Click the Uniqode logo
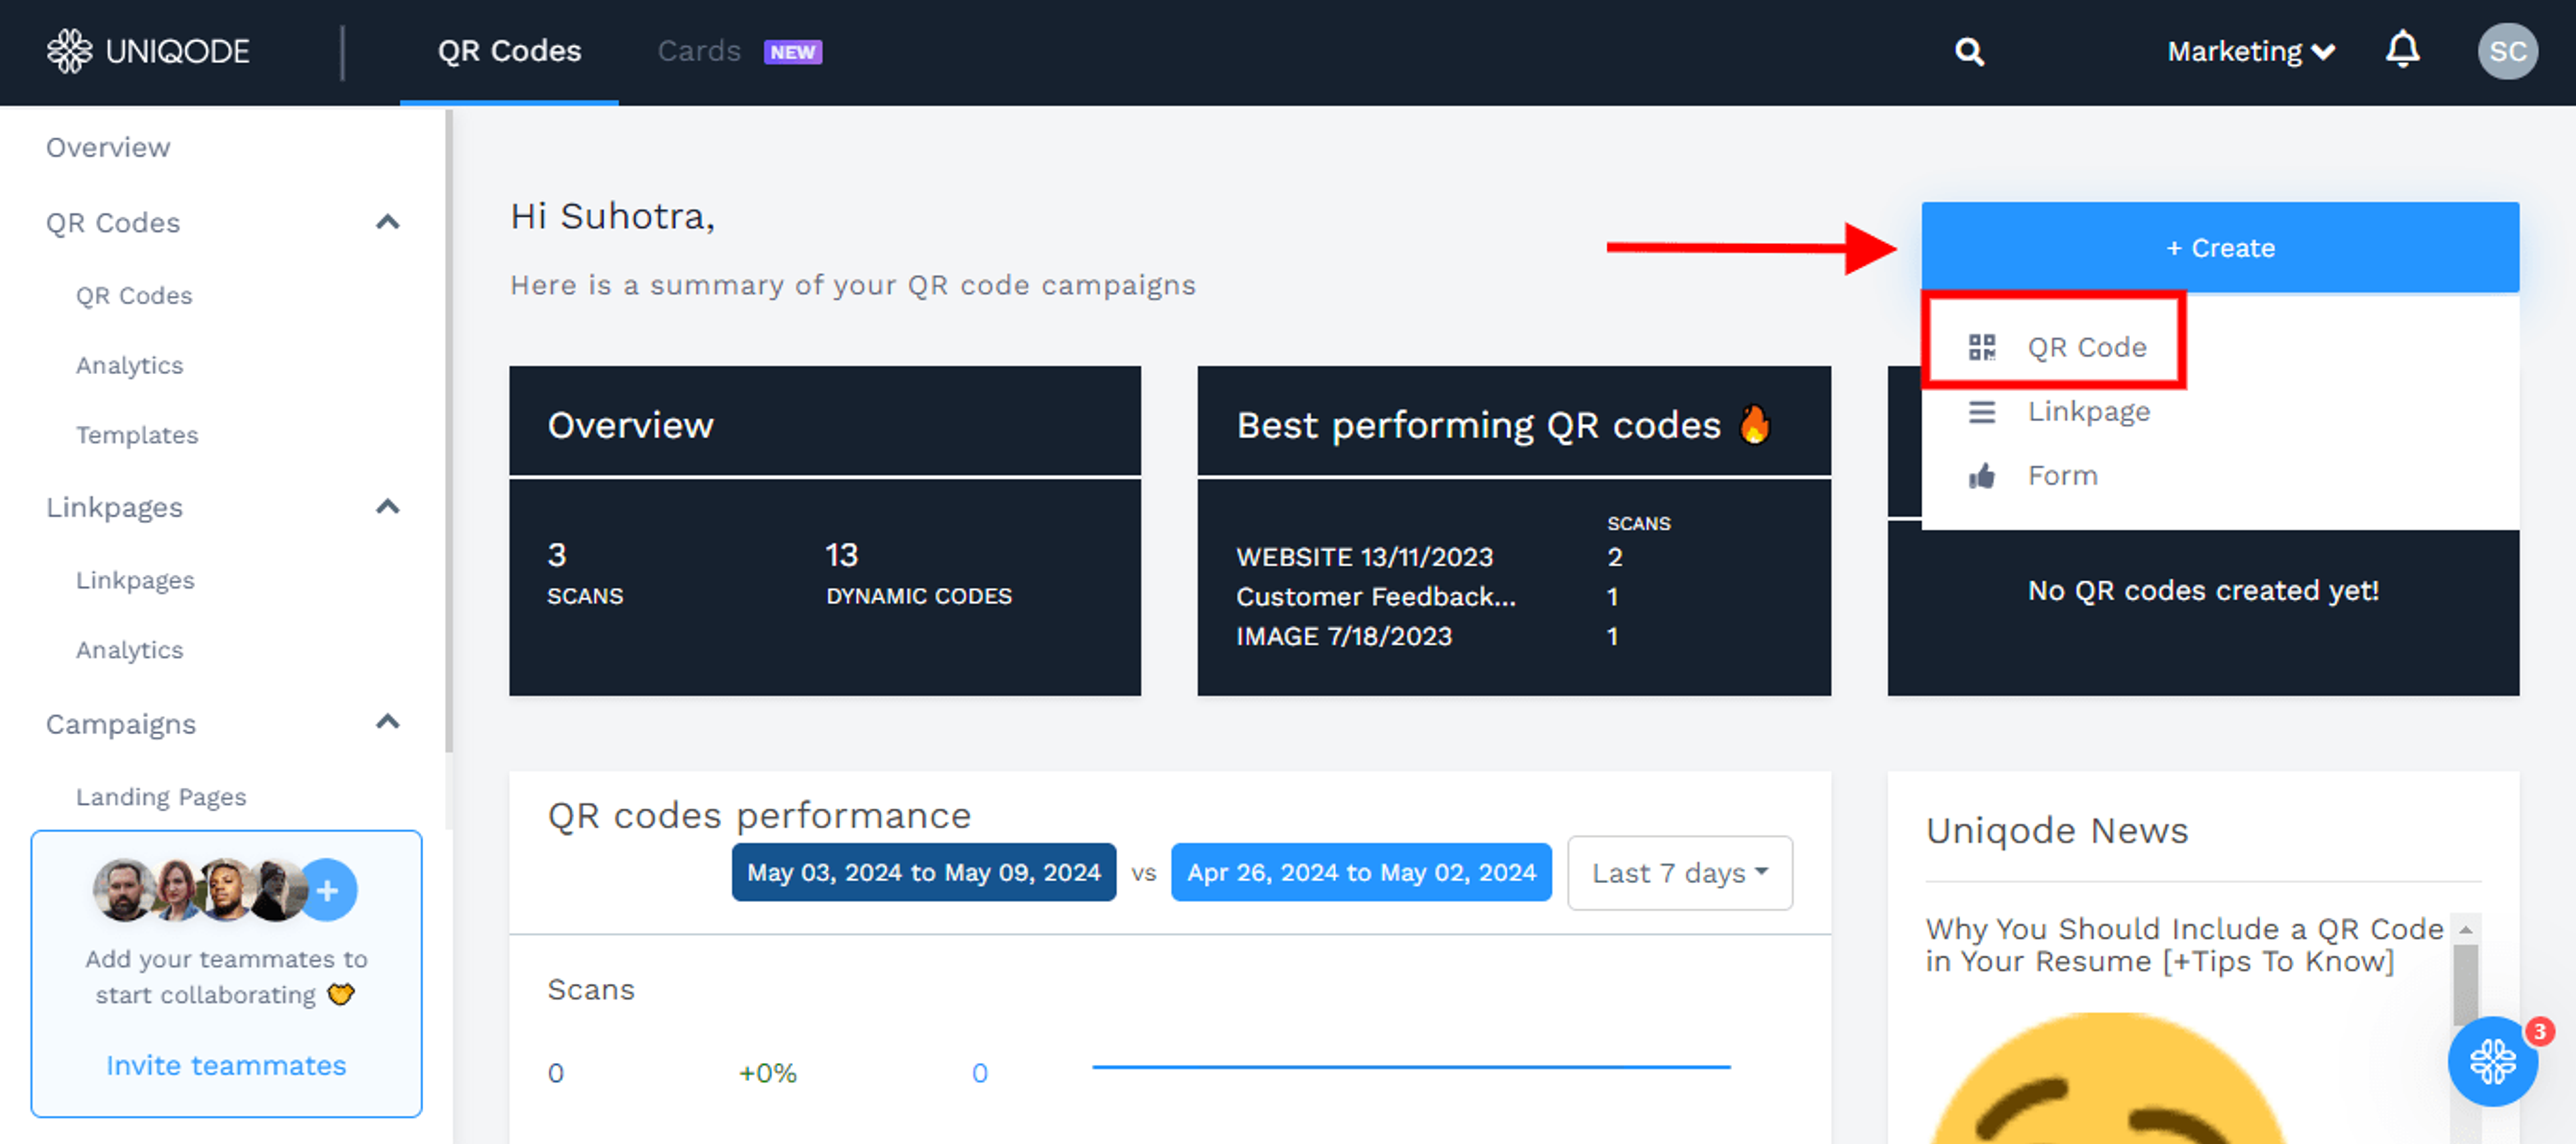Screen dimensions: 2576x1144 148,51
